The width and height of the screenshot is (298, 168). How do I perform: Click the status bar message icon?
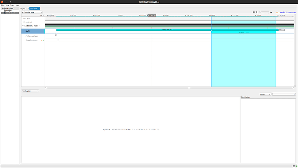pos(294,166)
